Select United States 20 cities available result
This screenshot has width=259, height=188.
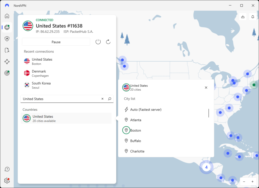[x=66, y=118]
